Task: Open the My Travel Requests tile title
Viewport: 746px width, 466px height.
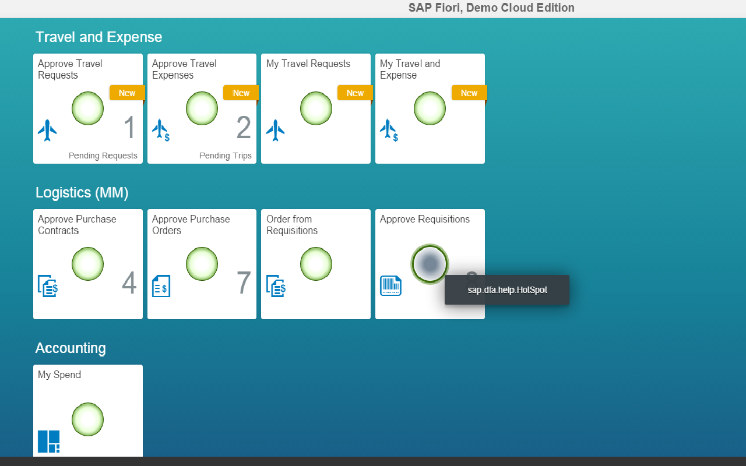Action: (308, 63)
